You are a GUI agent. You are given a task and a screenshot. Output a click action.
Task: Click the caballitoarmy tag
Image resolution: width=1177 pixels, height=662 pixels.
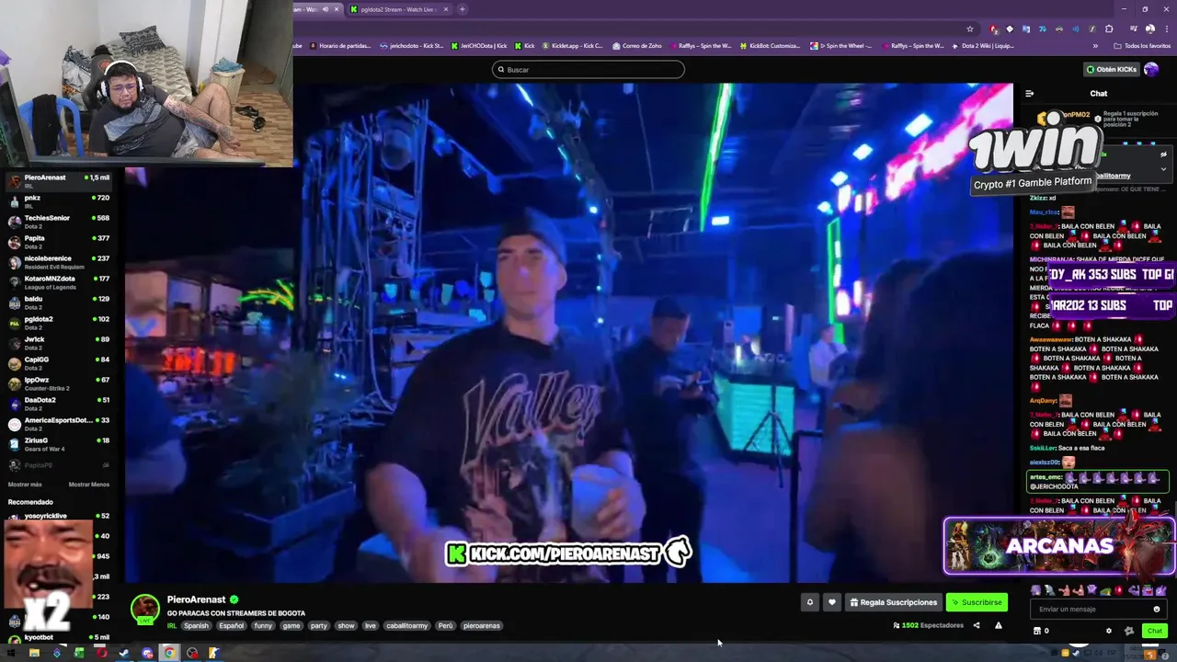point(406,626)
